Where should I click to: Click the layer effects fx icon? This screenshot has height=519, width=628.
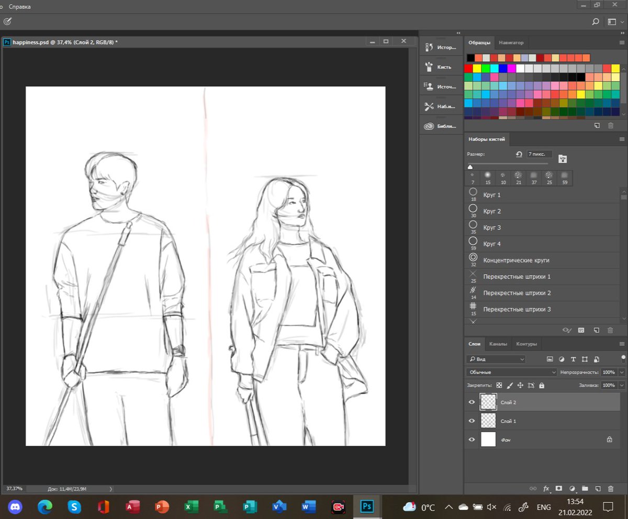tap(546, 488)
